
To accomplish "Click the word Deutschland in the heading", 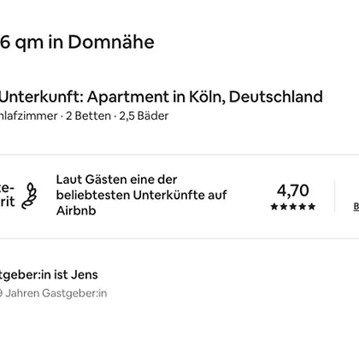I will point(276,97).
